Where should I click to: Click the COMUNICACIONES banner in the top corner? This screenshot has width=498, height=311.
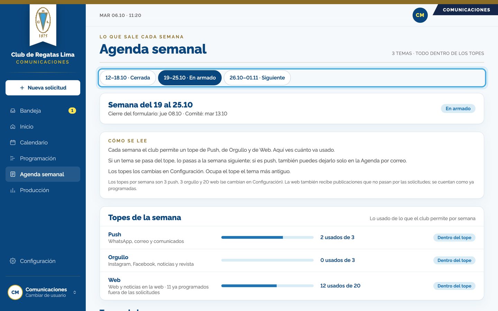(x=466, y=10)
